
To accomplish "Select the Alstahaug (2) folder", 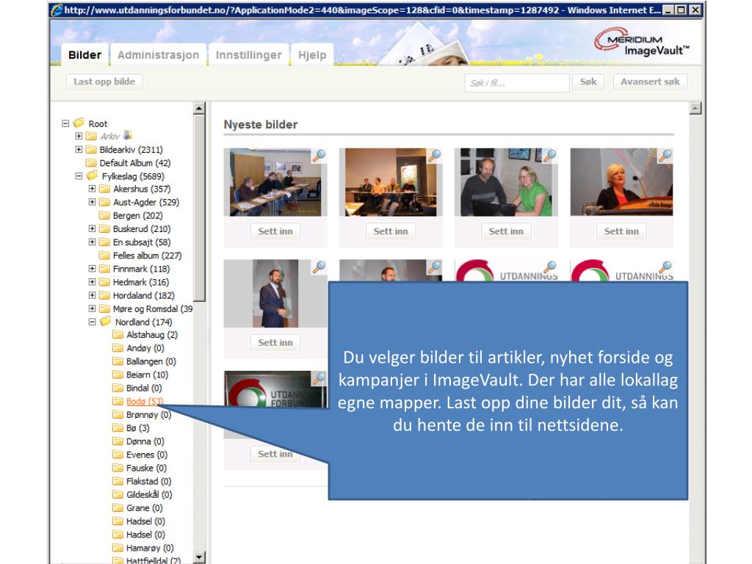I will pyautogui.click(x=151, y=335).
